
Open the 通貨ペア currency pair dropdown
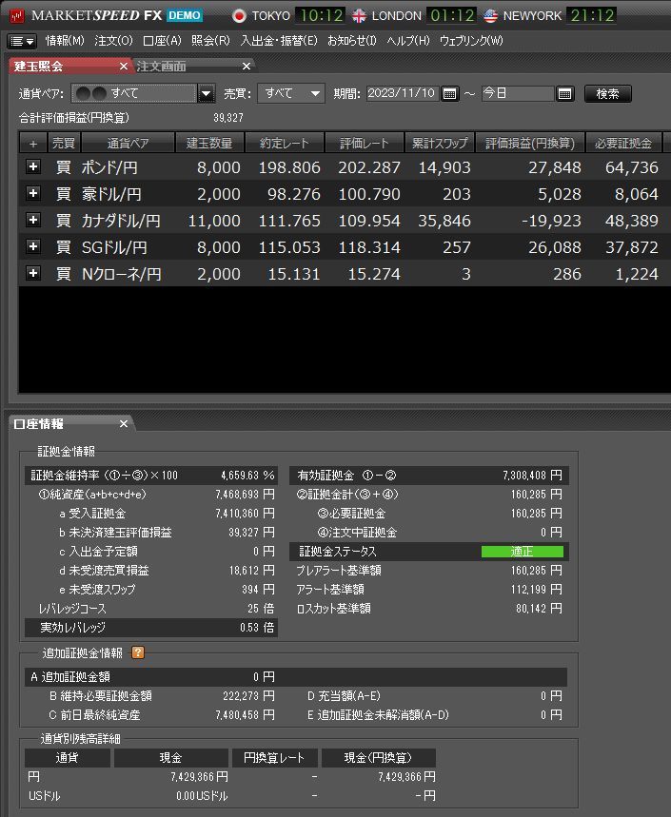207,93
